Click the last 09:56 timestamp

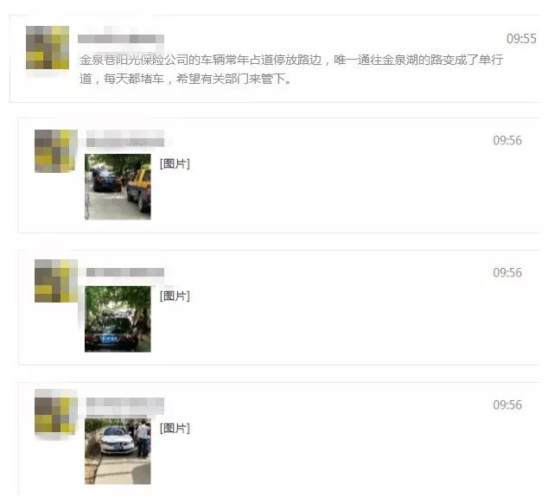[x=507, y=404]
